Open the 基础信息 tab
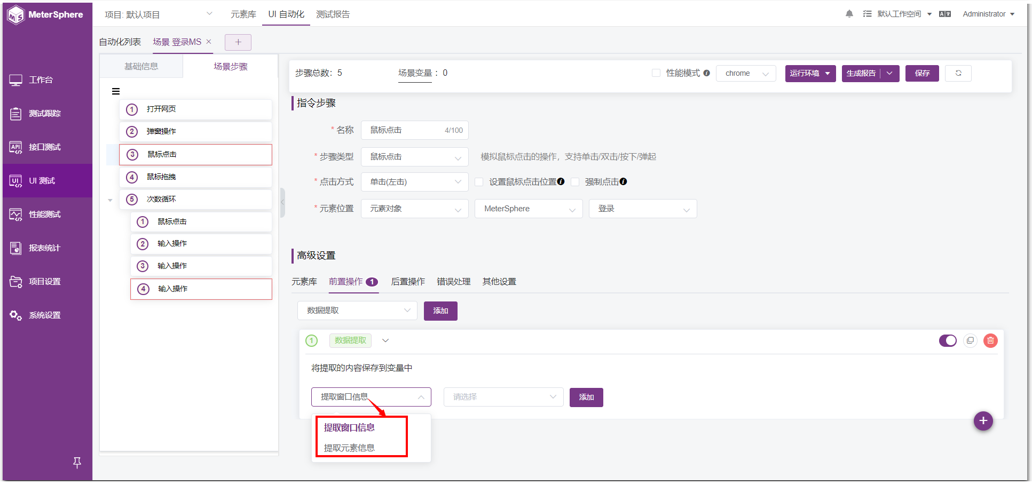The image size is (1032, 485). (x=141, y=67)
